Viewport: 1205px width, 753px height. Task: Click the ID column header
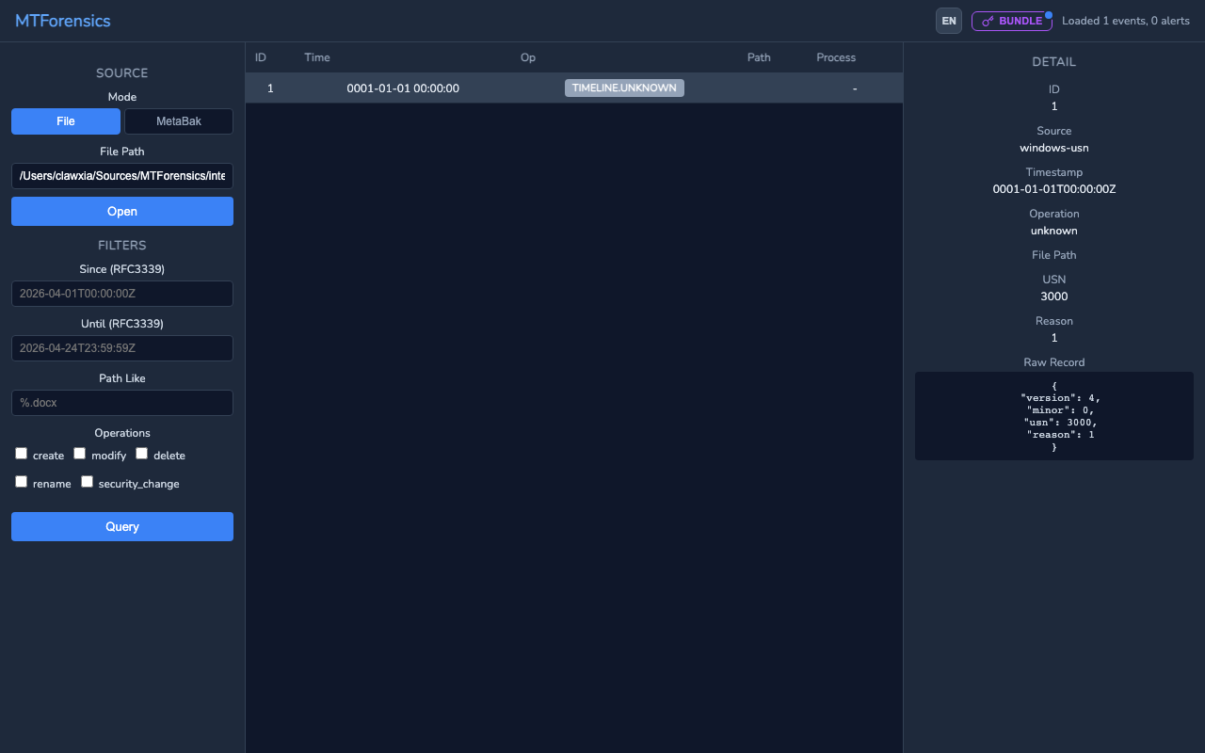tap(261, 57)
